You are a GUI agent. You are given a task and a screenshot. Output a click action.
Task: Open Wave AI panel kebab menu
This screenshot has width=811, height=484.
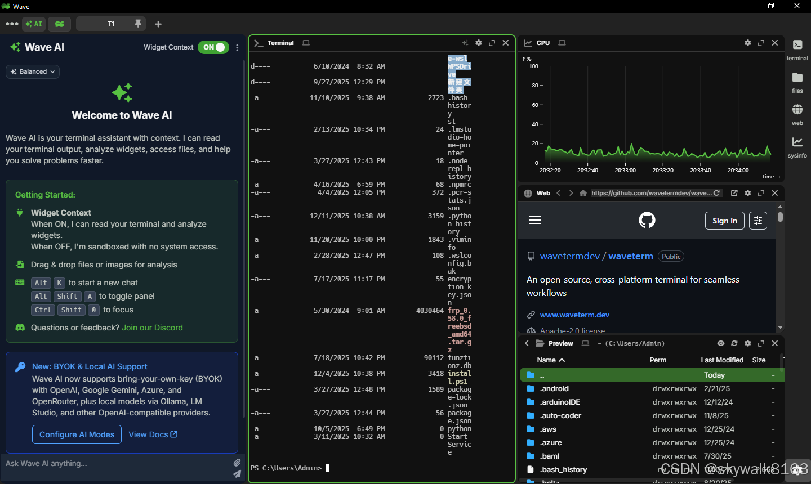pos(237,48)
